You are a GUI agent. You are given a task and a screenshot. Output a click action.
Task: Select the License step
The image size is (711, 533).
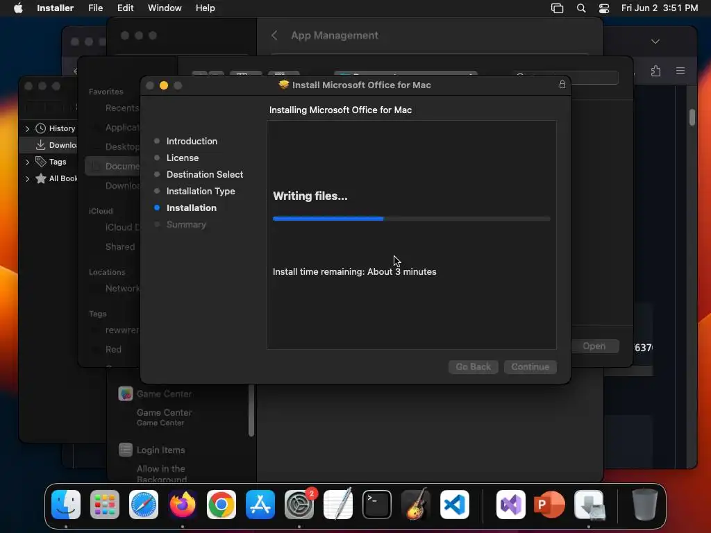pos(183,158)
